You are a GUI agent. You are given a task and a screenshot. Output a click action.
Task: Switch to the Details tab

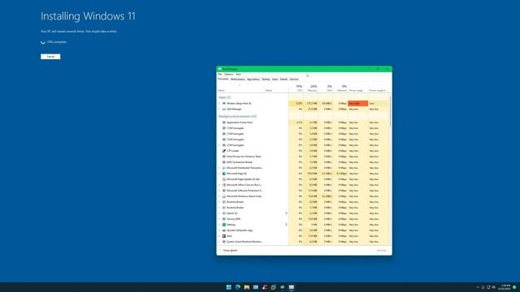pyautogui.click(x=284, y=79)
